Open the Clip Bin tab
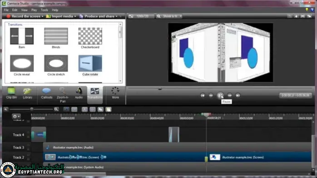 (11, 93)
